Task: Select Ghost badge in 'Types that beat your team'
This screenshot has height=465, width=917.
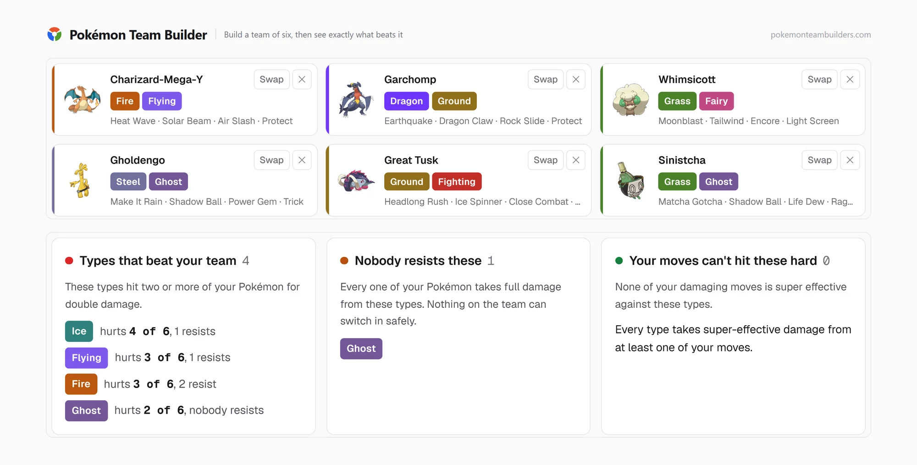Action: 86,410
